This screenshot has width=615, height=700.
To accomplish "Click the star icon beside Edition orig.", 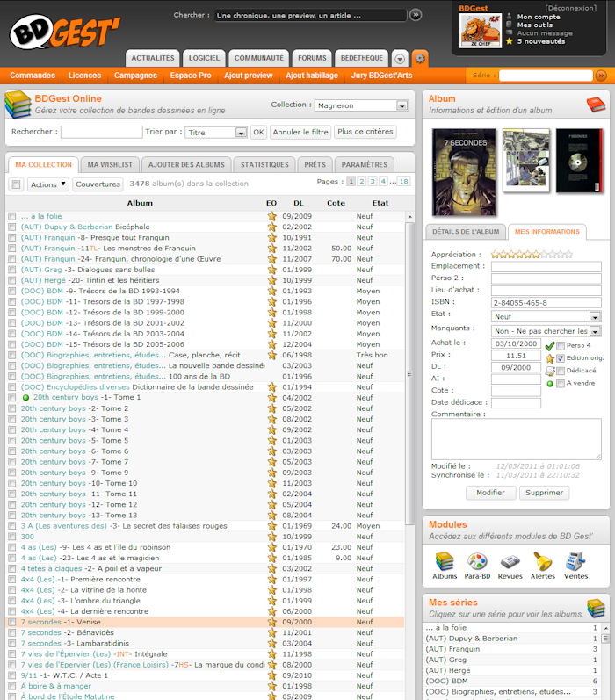I will pos(550,358).
